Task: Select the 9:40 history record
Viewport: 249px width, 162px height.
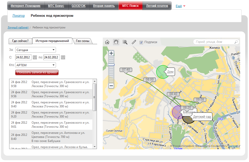Action: pos(51,104)
